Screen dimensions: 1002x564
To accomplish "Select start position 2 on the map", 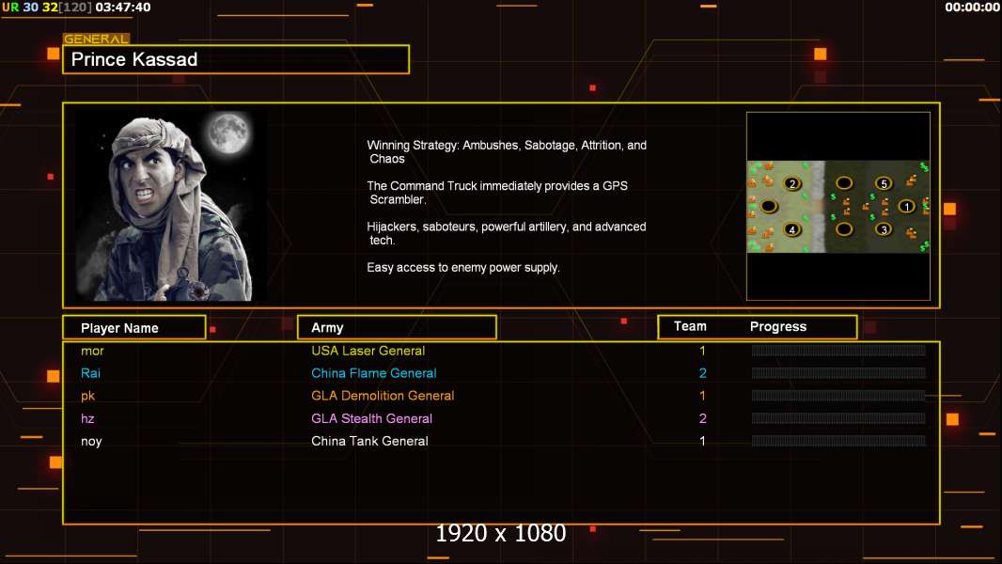I will point(792,184).
